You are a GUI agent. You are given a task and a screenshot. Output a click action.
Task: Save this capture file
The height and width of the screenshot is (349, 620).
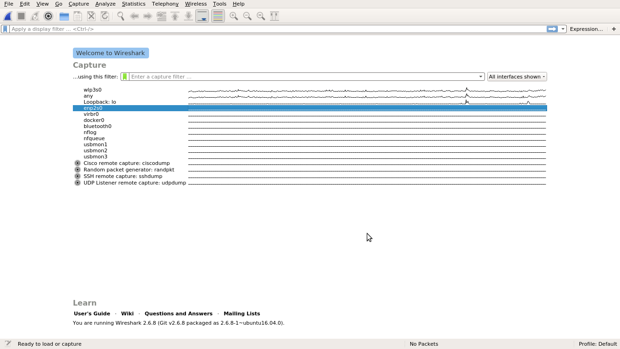coord(78,16)
